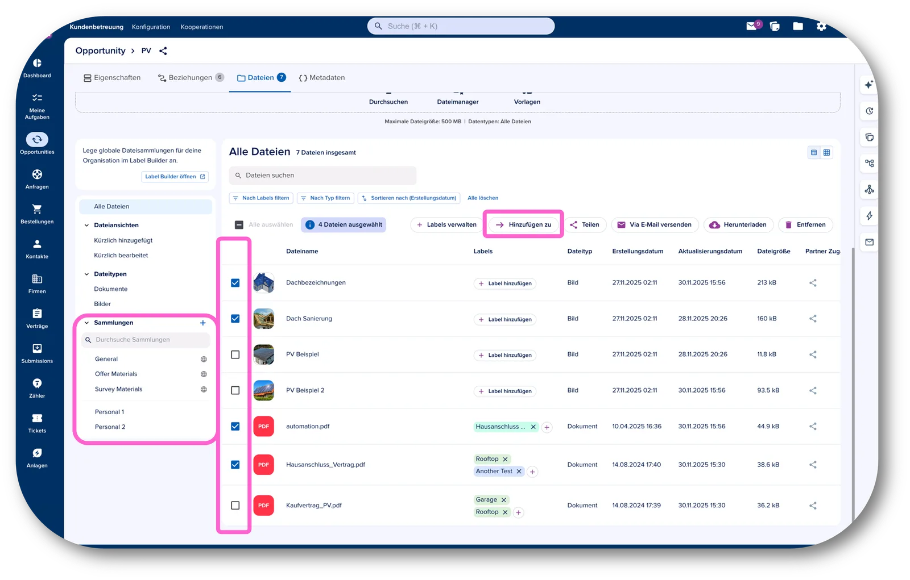The width and height of the screenshot is (910, 580).
Task: Click the Herunterladen button
Action: pos(739,225)
